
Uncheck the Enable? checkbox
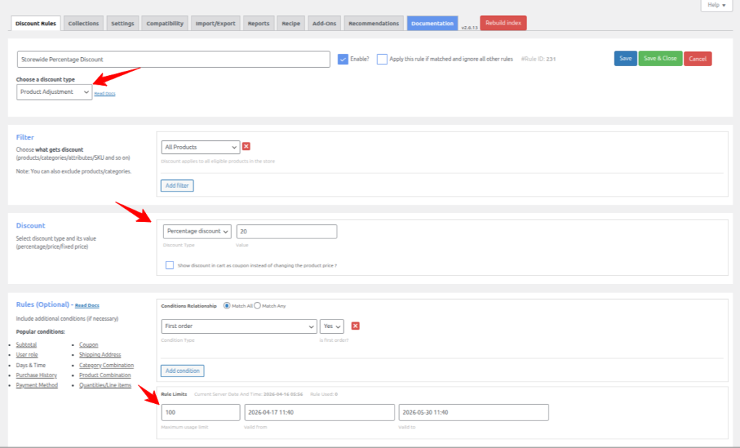point(344,59)
